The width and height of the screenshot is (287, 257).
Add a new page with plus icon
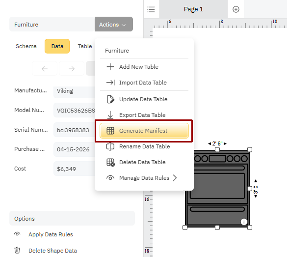(x=236, y=9)
